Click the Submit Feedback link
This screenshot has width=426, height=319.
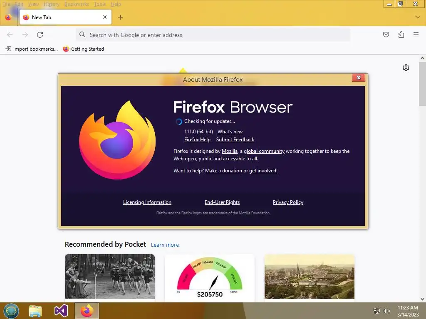(x=235, y=140)
